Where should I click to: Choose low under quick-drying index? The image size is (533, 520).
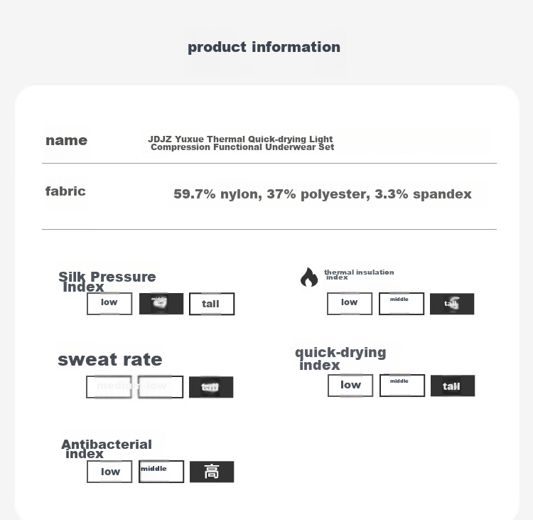pyautogui.click(x=350, y=386)
